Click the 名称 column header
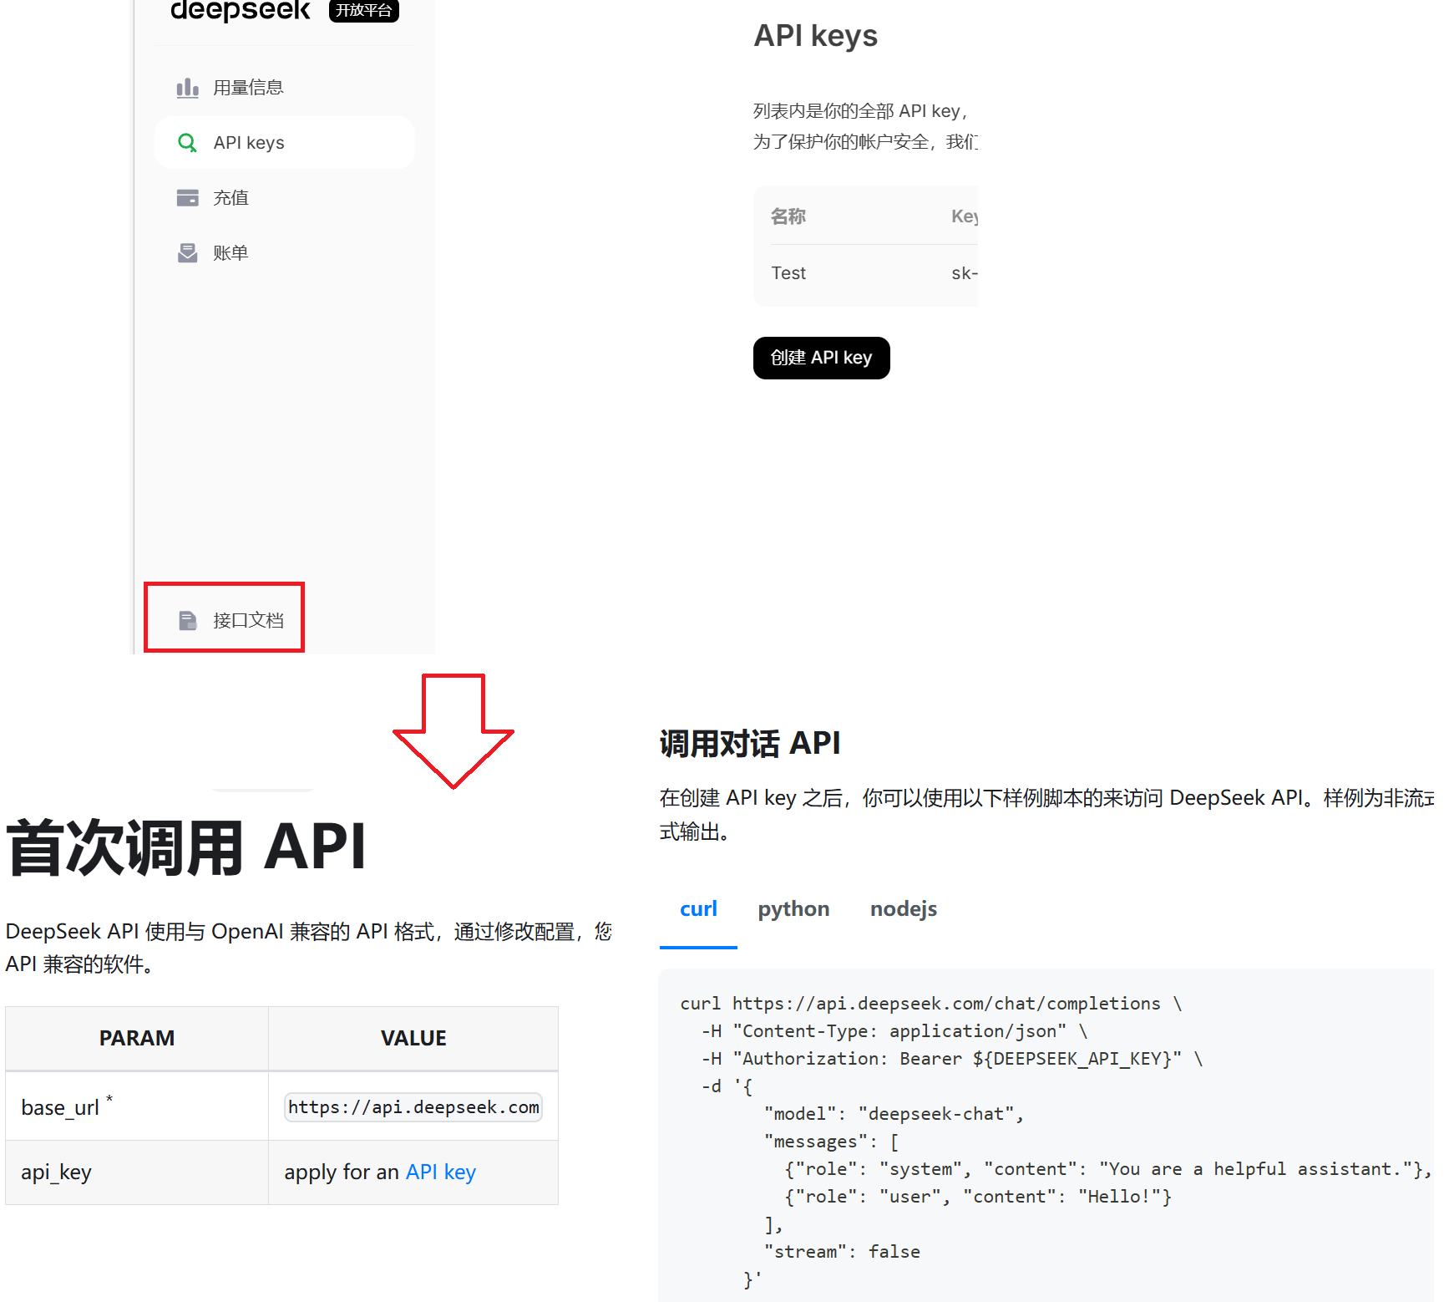 (x=788, y=216)
